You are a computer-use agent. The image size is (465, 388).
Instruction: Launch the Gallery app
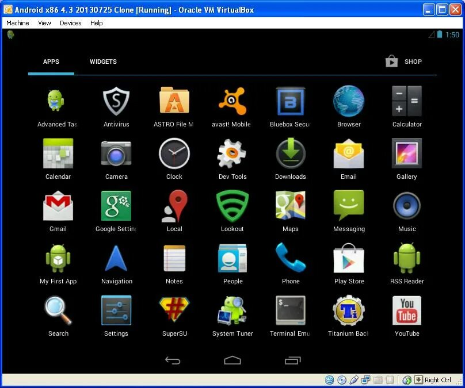[x=406, y=153]
